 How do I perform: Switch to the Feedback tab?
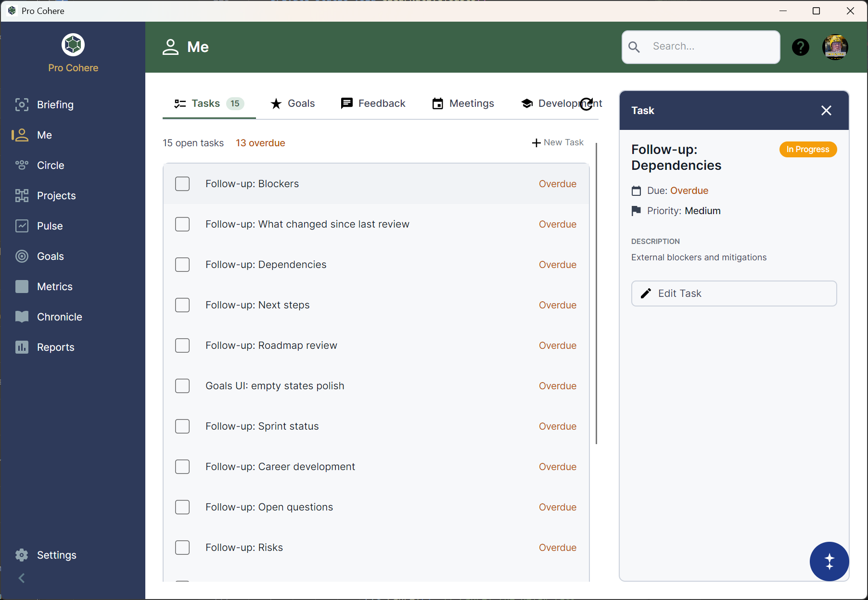click(373, 103)
